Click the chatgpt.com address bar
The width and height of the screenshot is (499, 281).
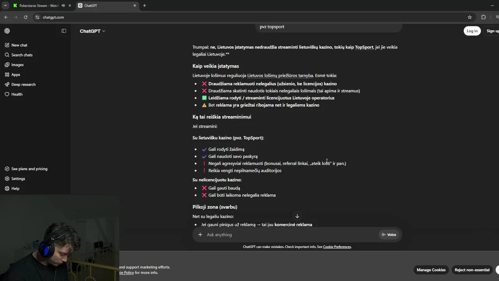(249, 17)
